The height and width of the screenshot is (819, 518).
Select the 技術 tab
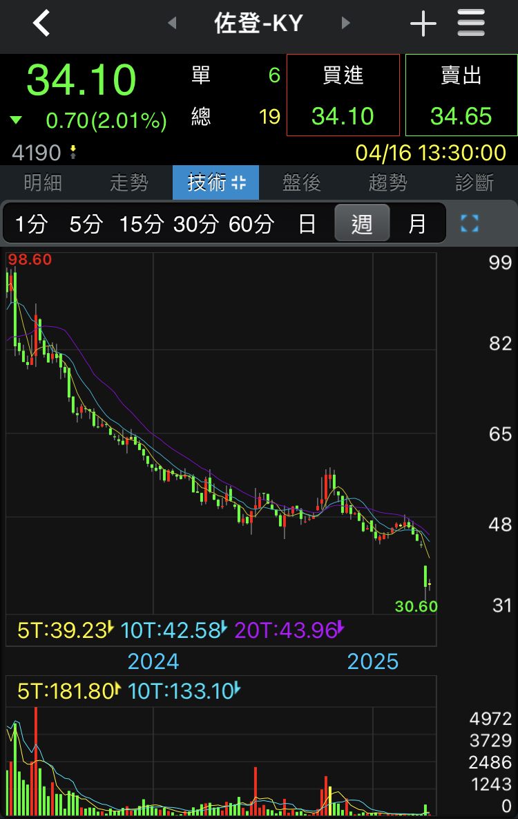(x=215, y=182)
